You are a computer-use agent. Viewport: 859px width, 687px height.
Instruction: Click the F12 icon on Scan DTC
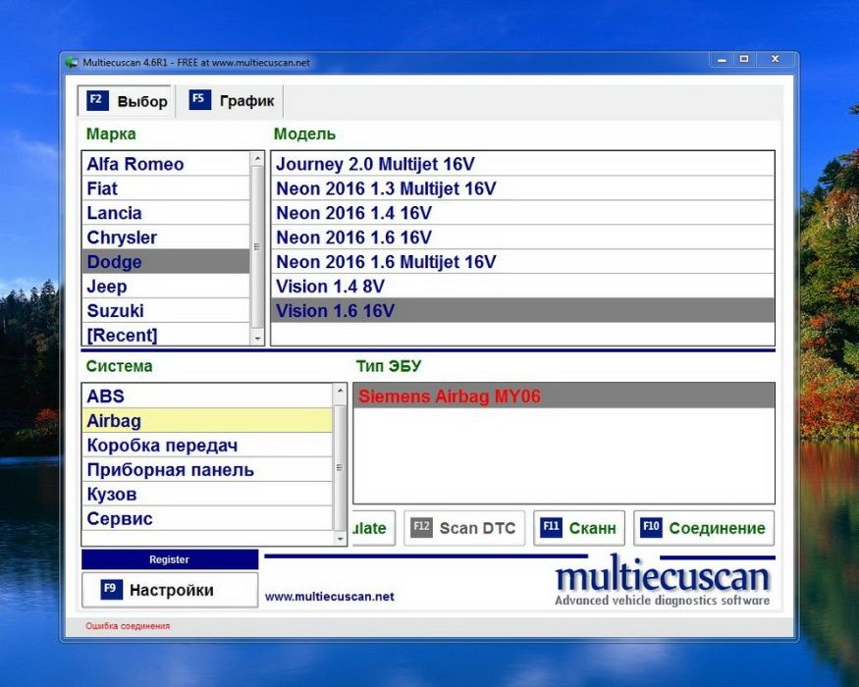(x=421, y=528)
